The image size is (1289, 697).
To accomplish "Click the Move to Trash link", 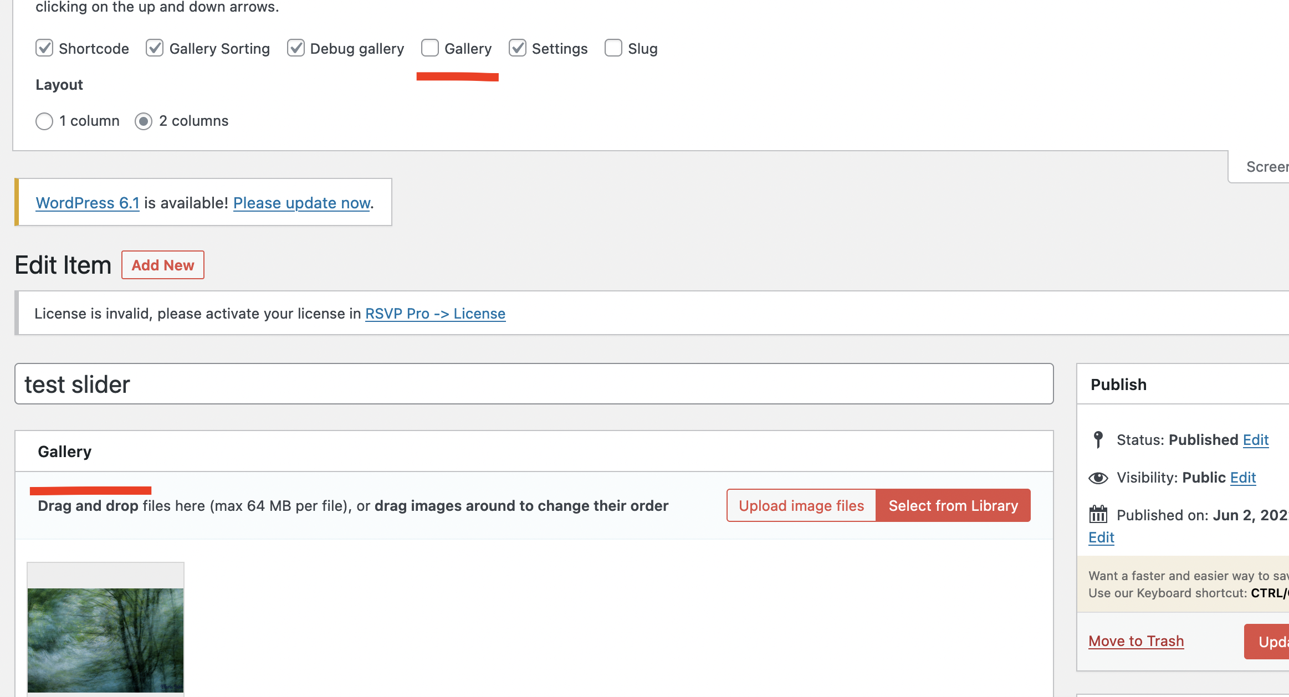I will pyautogui.click(x=1135, y=640).
